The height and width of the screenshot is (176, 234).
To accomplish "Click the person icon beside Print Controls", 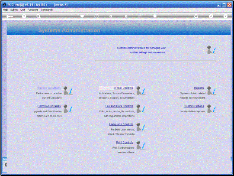I will (x=141, y=145).
